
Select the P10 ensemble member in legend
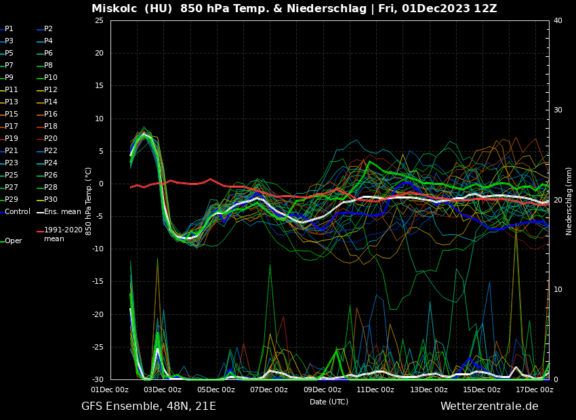click(51, 78)
